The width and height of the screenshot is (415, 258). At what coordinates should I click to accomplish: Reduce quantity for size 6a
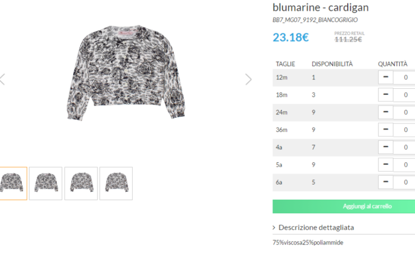385,182
